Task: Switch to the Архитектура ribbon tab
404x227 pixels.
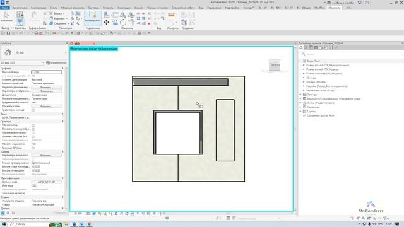Action: coord(20,8)
